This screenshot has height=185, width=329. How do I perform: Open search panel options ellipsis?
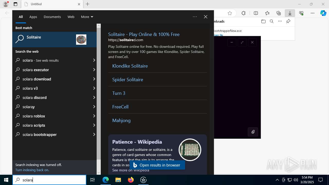[x=195, y=17]
